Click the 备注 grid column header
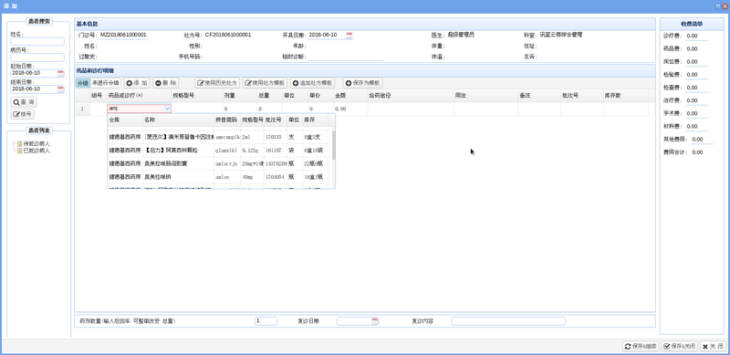Image resolution: width=730 pixels, height=355 pixels. pyautogui.click(x=539, y=96)
